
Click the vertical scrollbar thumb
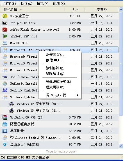[x=121, y=64]
